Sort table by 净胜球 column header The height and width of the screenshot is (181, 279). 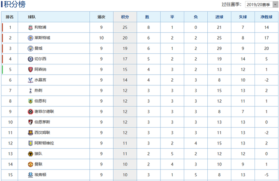point(267,17)
